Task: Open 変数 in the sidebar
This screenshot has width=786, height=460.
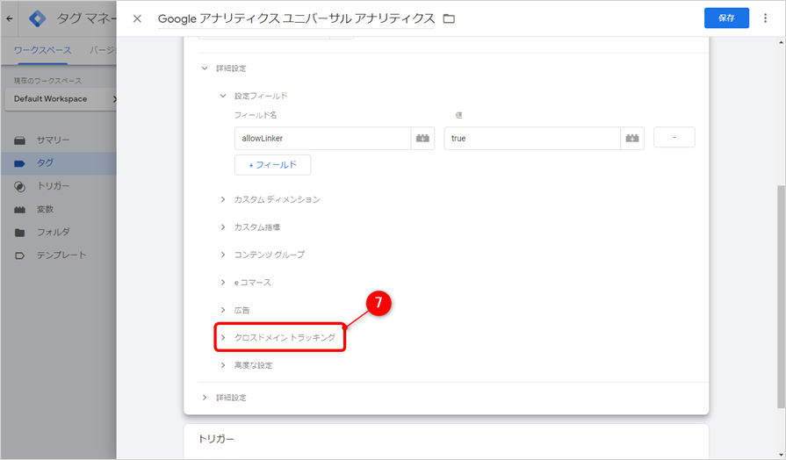Action: tap(45, 210)
